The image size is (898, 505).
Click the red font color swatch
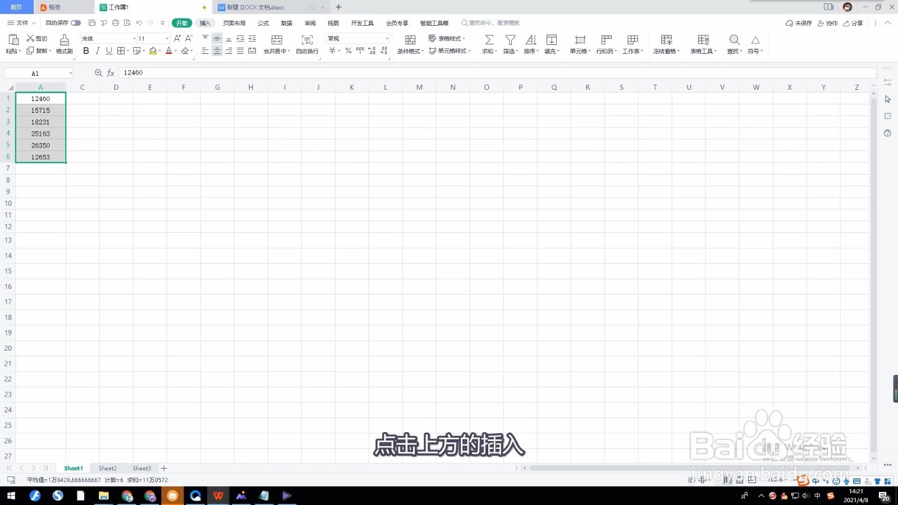168,50
